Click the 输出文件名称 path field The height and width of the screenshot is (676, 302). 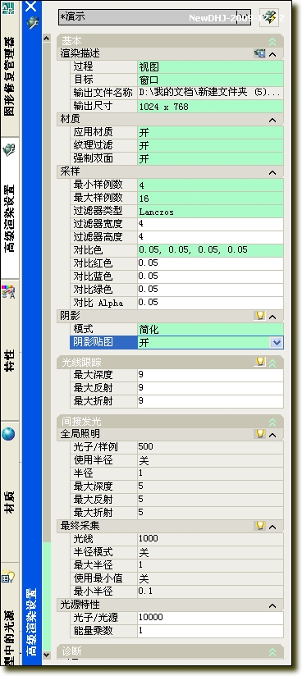pos(211,93)
